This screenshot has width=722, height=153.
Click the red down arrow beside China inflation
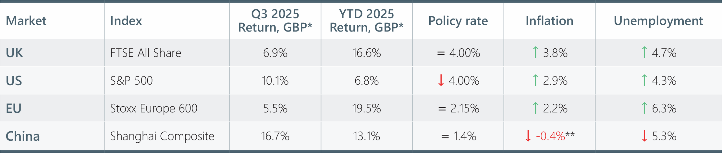tap(528, 136)
